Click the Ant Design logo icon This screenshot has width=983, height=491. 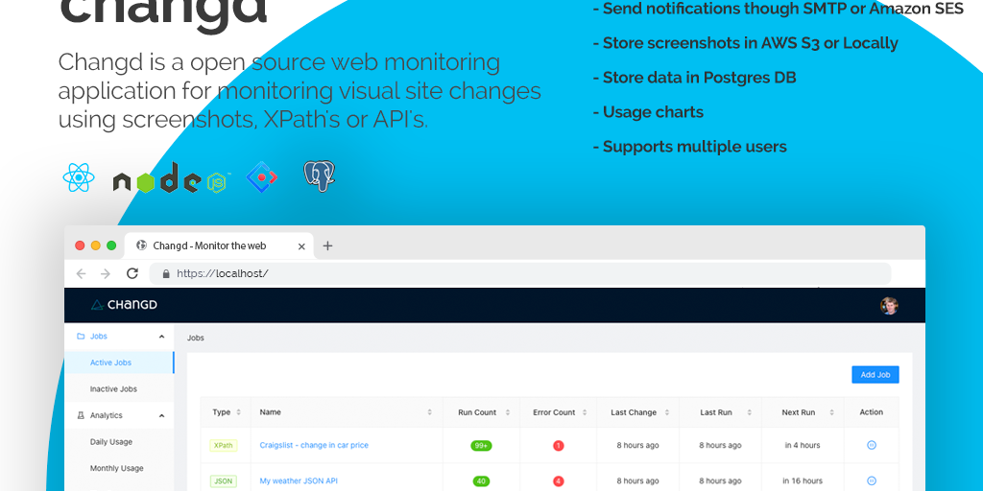click(261, 177)
